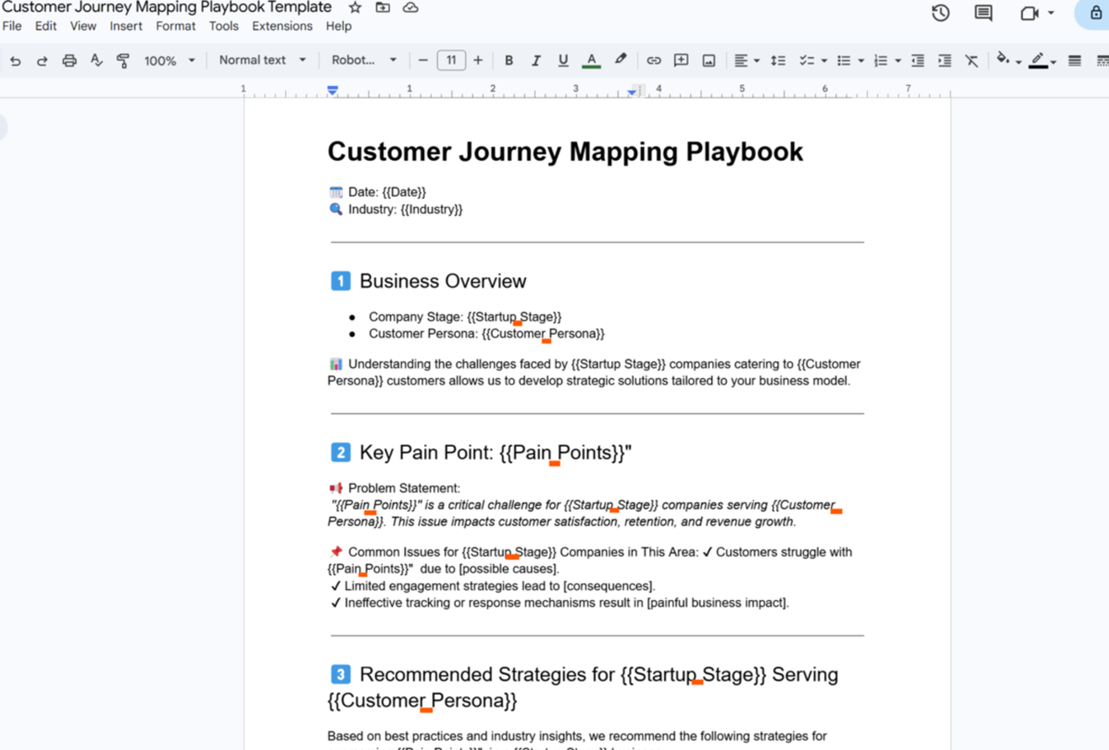Open the border width icon
Image resolution: width=1109 pixels, height=750 pixels.
(x=1074, y=61)
